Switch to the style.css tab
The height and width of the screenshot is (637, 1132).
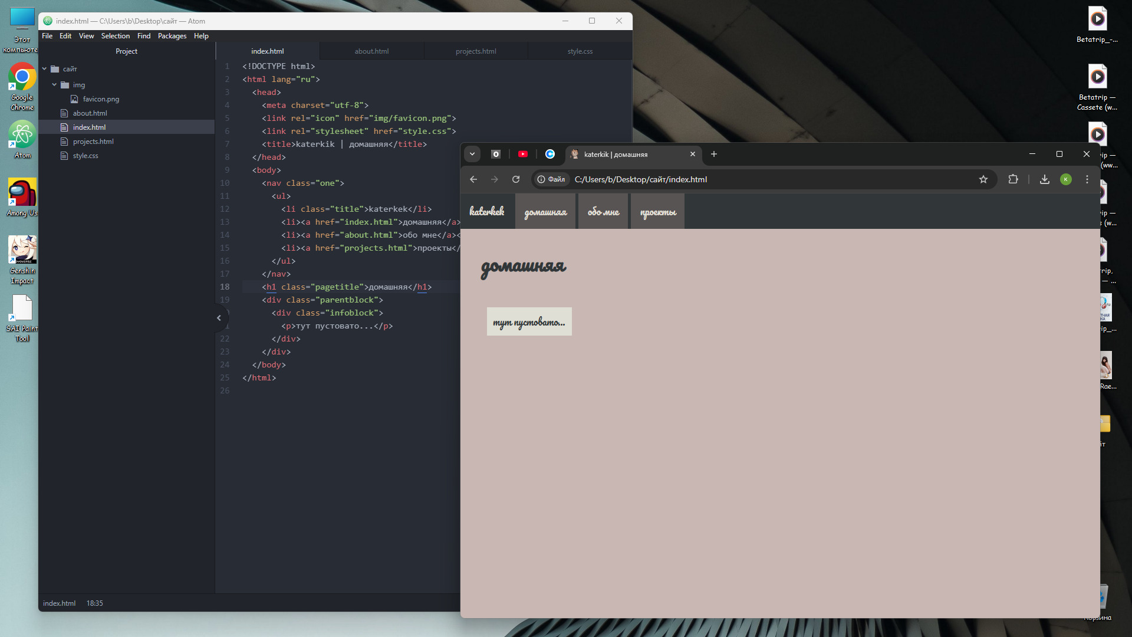click(x=580, y=51)
